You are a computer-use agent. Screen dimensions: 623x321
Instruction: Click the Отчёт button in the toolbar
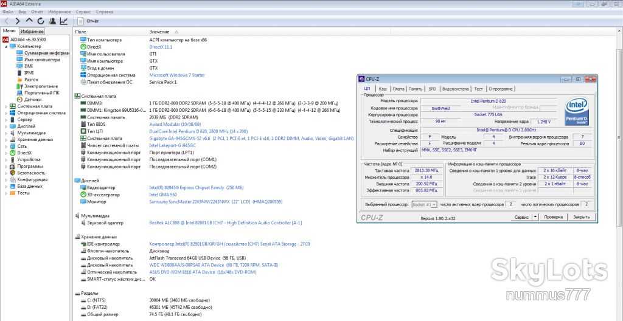(88, 21)
